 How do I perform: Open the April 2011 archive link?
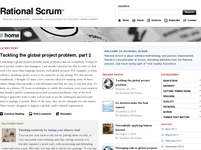(x=171, y=129)
